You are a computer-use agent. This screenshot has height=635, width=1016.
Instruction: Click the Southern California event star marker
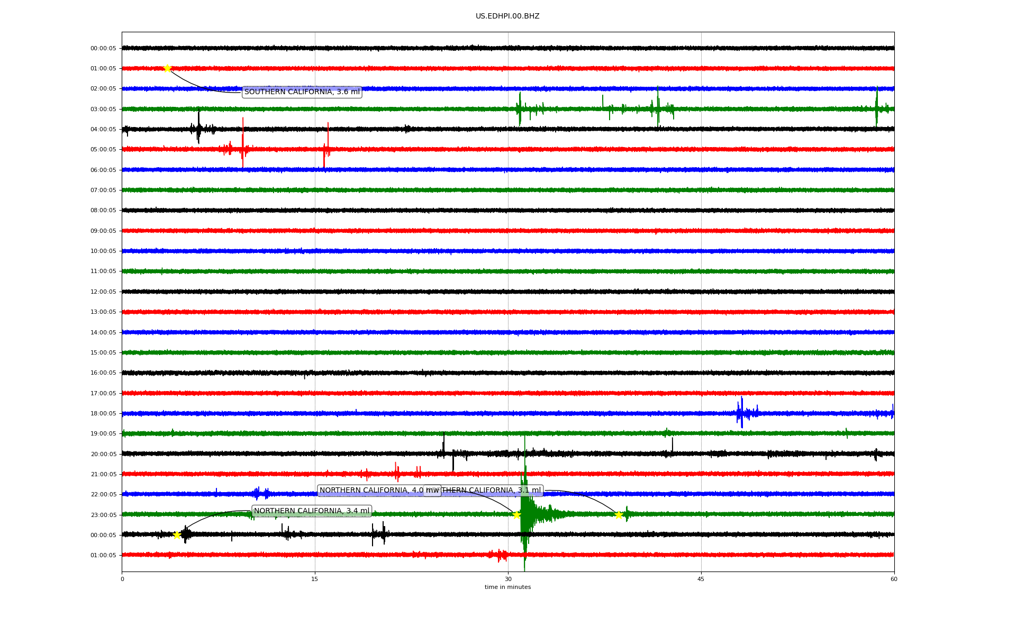[167, 68]
